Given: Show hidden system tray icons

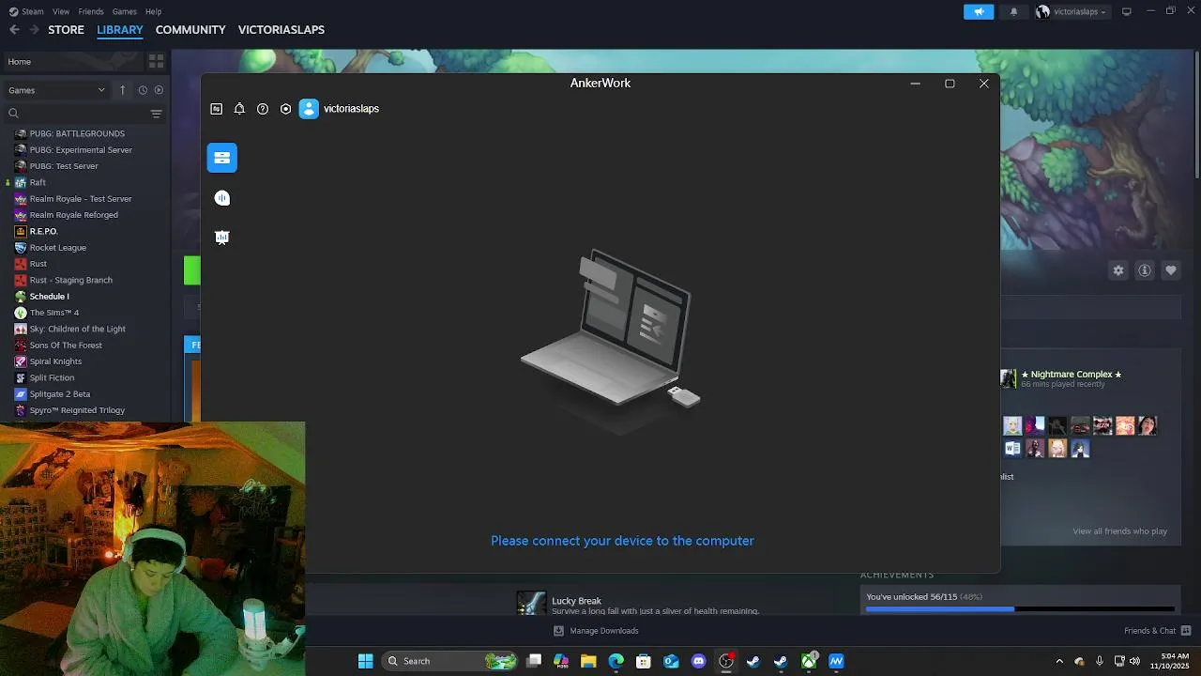Looking at the screenshot, I should click(x=1059, y=661).
